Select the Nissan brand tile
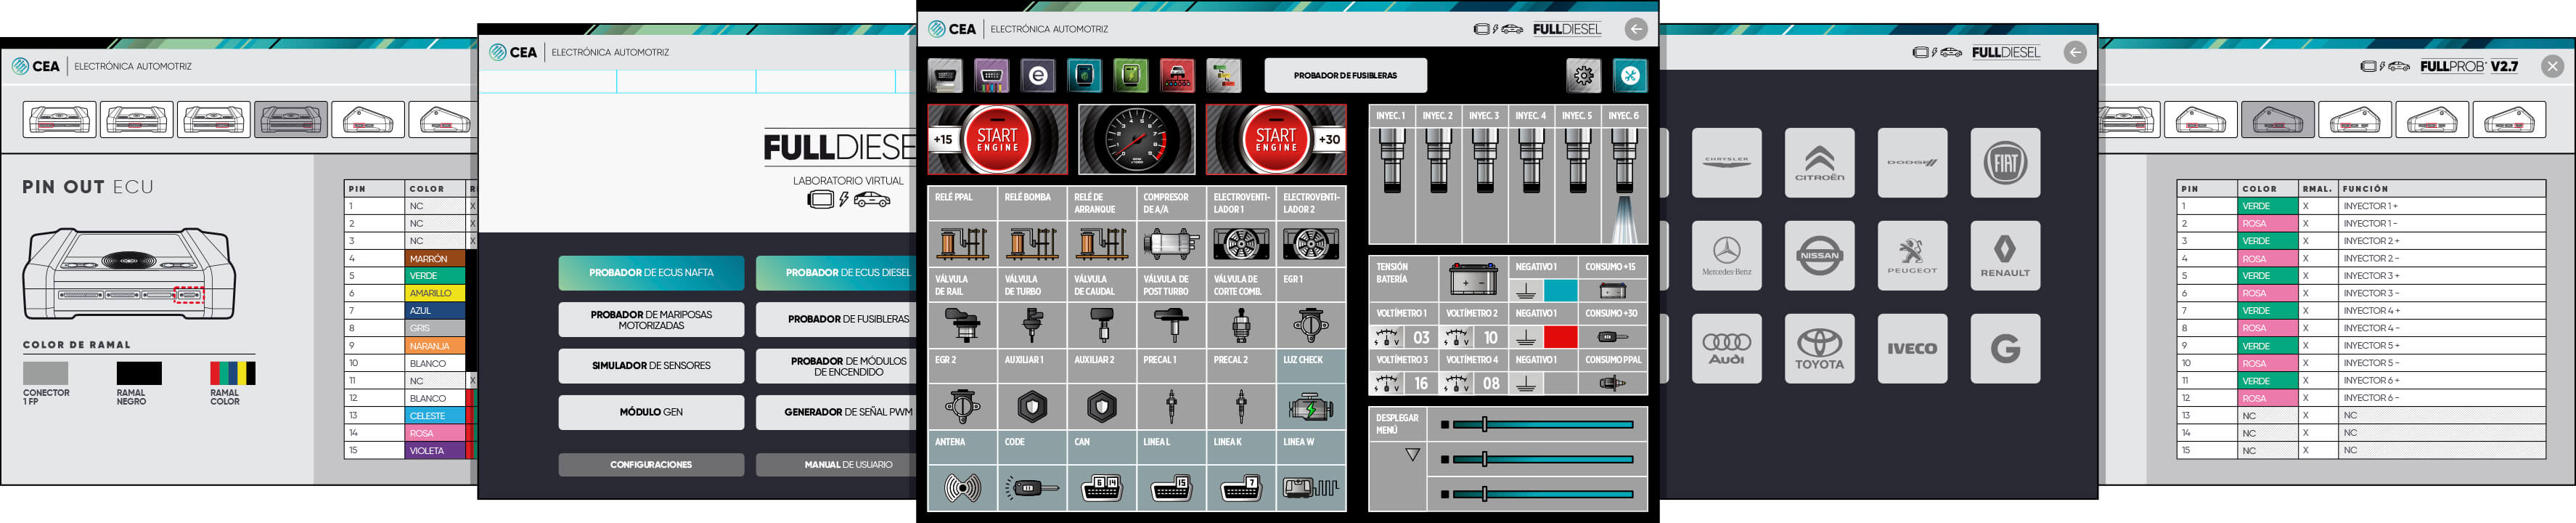 [x=1819, y=256]
